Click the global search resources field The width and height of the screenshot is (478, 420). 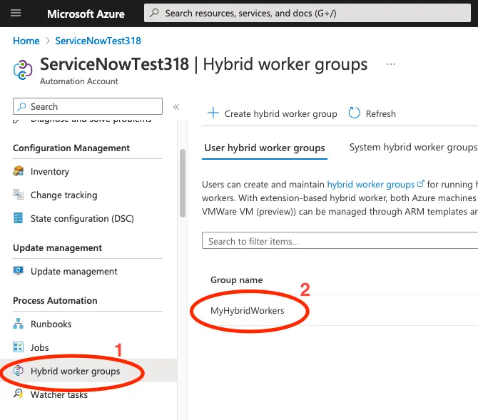click(307, 13)
